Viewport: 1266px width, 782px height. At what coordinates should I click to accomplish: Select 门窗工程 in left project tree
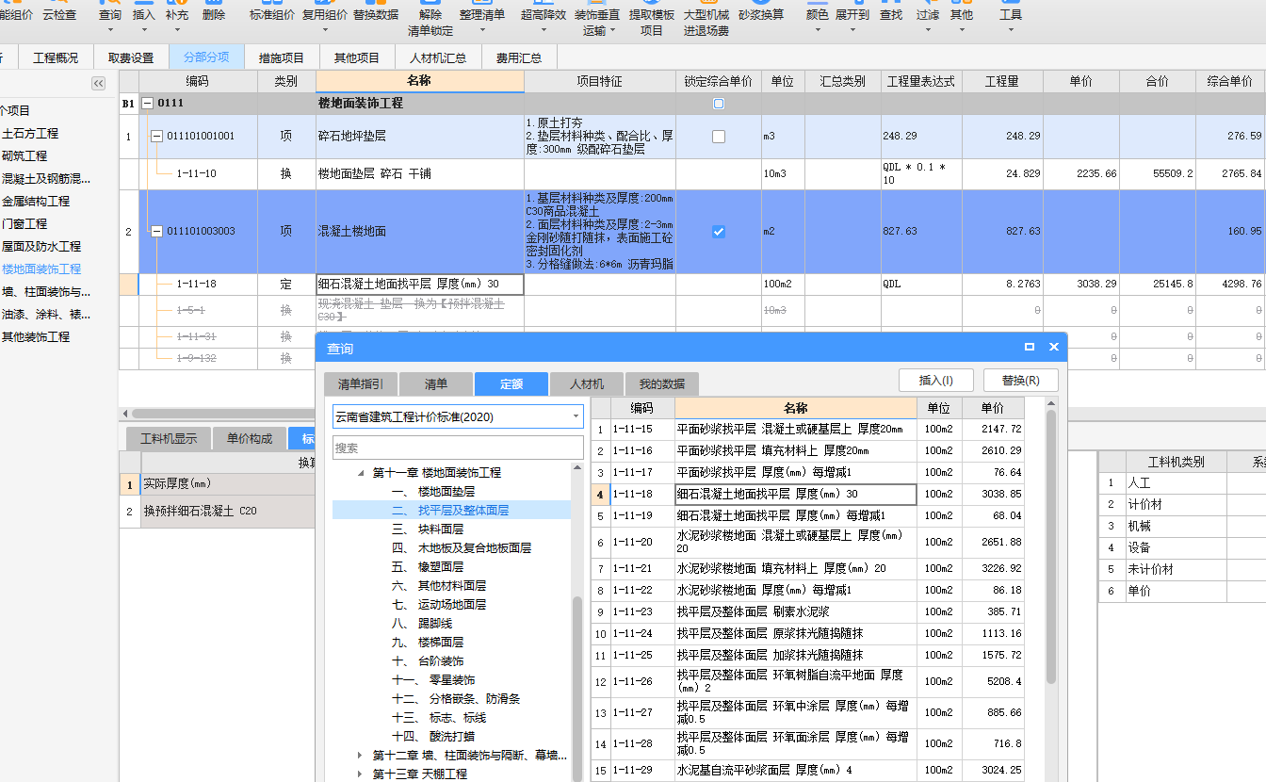pyautogui.click(x=24, y=224)
